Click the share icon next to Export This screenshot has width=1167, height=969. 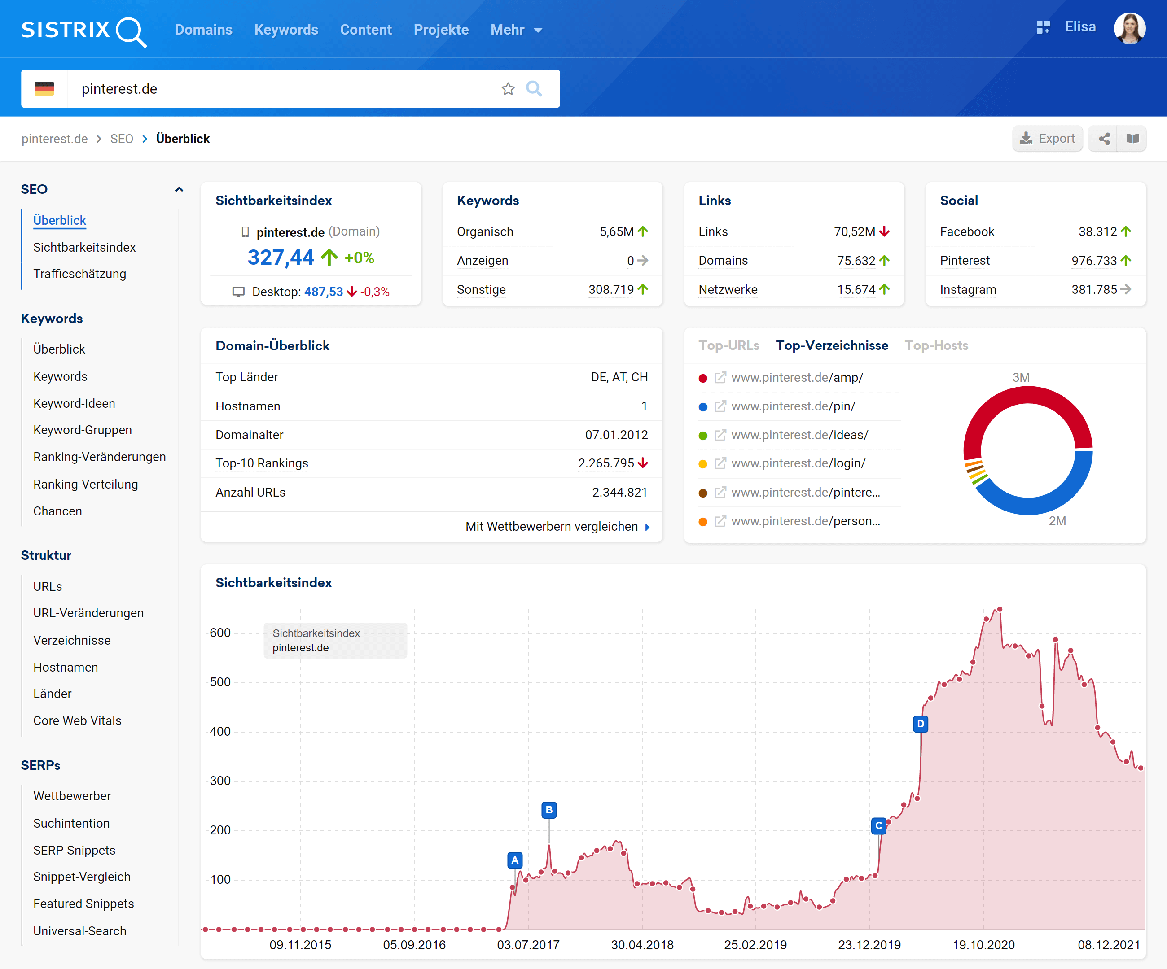pos(1104,139)
